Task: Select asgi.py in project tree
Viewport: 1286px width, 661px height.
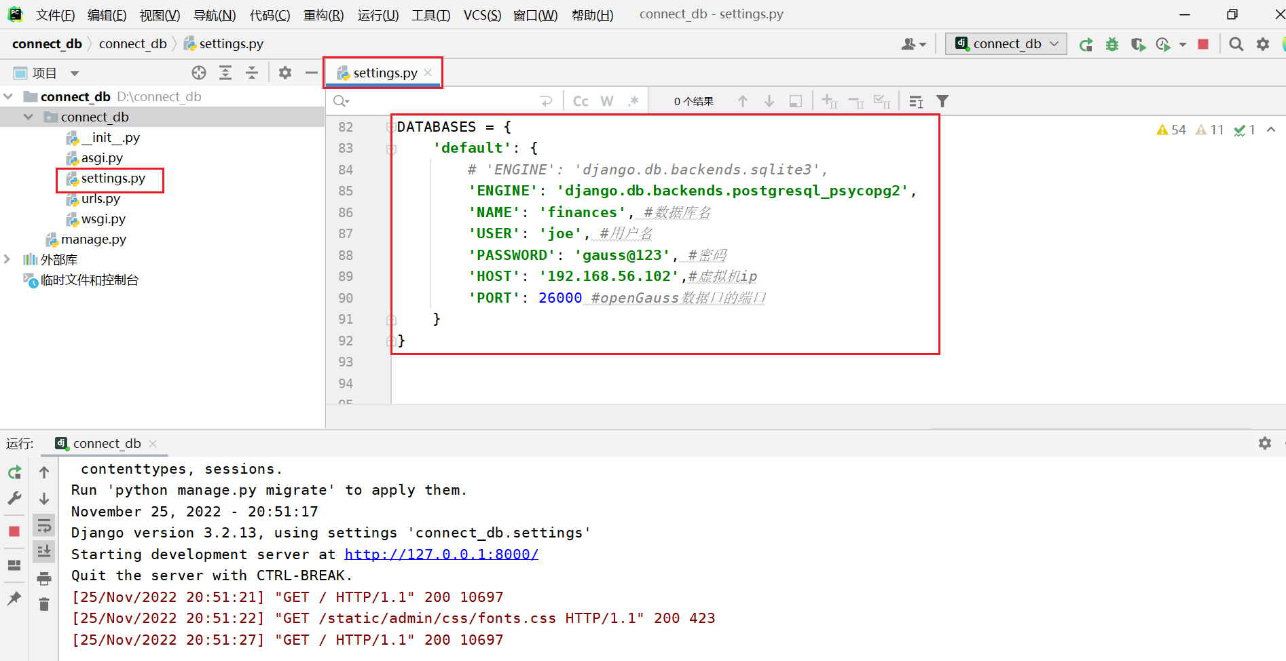Action: [x=94, y=157]
